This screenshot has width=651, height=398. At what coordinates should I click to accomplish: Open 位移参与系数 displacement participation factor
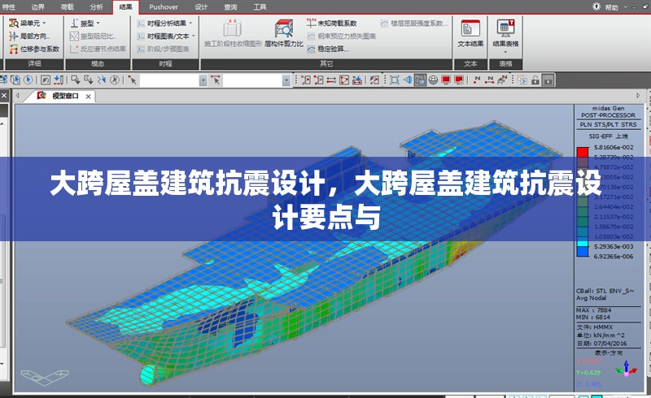[x=34, y=49]
